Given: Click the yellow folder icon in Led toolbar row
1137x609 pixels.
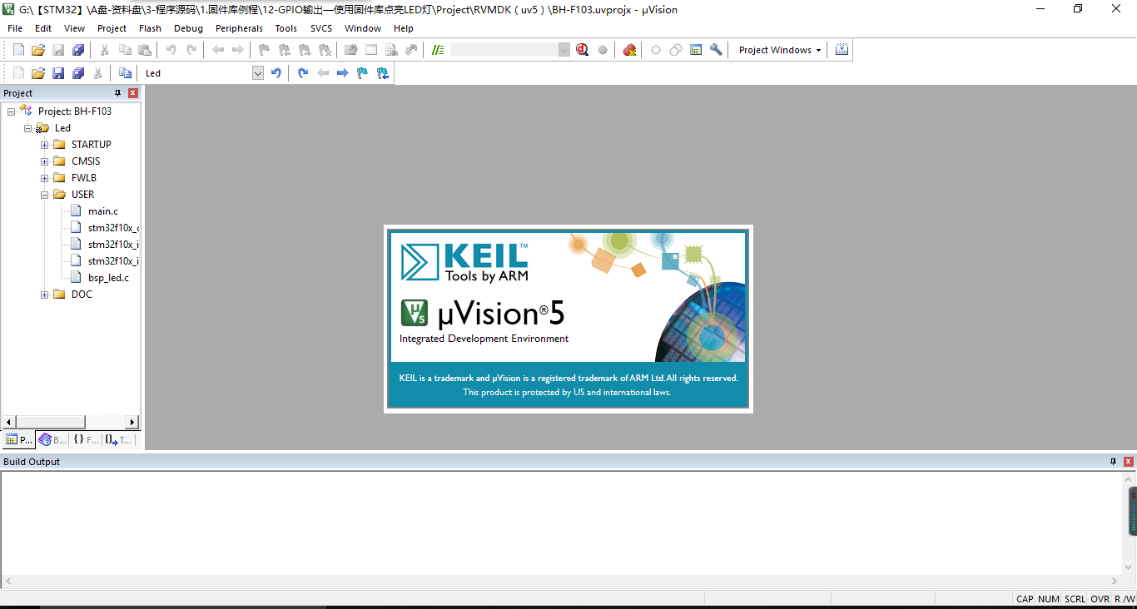Looking at the screenshot, I should coord(38,73).
